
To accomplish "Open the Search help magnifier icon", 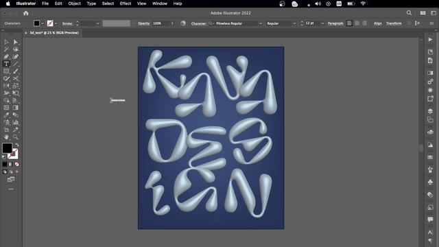I will click(409, 13).
